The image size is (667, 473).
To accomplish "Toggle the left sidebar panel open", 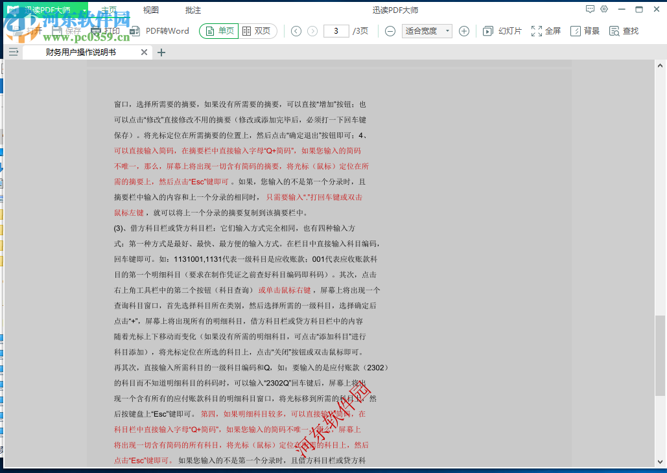I will pyautogui.click(x=13, y=52).
